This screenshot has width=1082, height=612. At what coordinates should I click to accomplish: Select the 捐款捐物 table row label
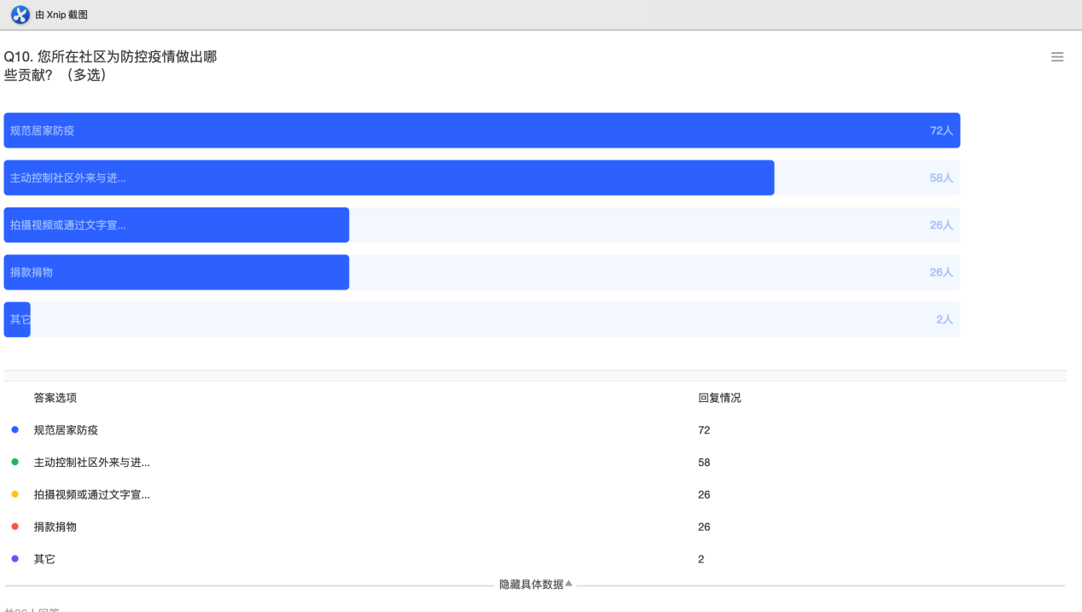pos(55,527)
